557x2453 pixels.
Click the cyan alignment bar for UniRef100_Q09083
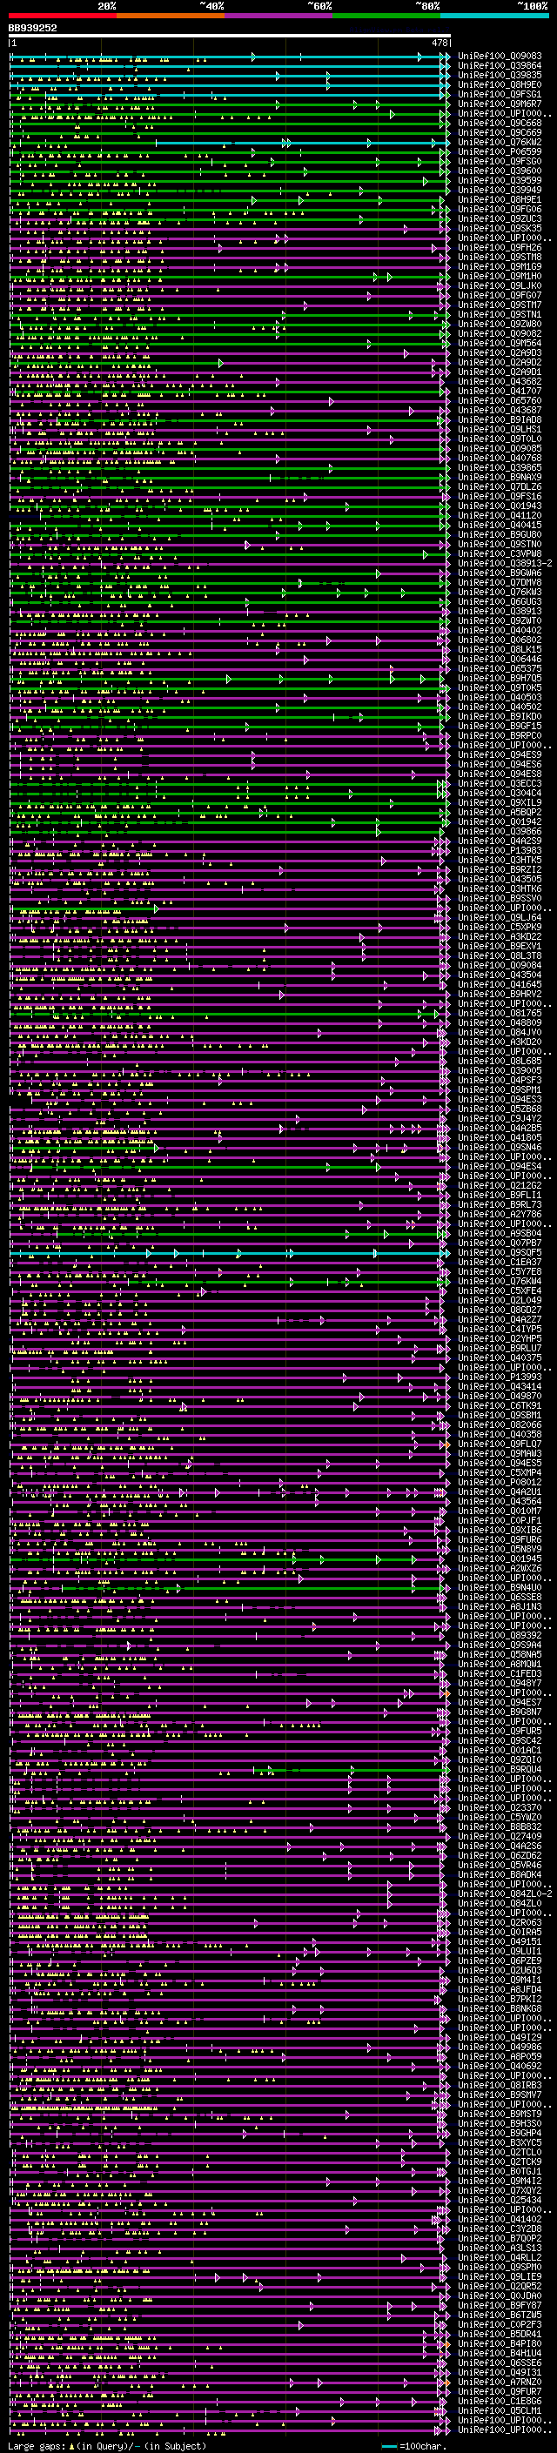tap(230, 57)
